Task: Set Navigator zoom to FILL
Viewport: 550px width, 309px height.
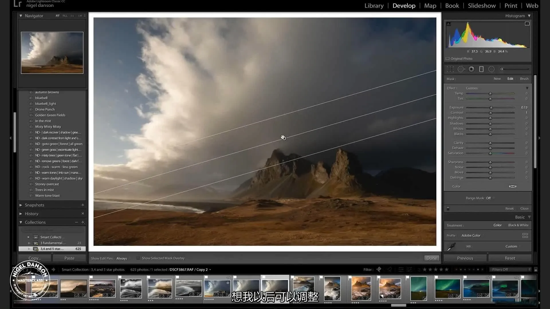Action: [x=65, y=16]
